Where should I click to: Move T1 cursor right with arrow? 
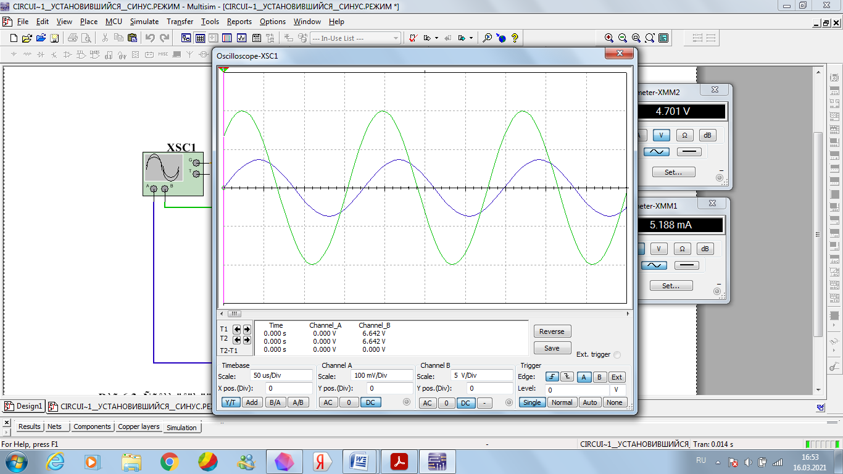click(247, 330)
